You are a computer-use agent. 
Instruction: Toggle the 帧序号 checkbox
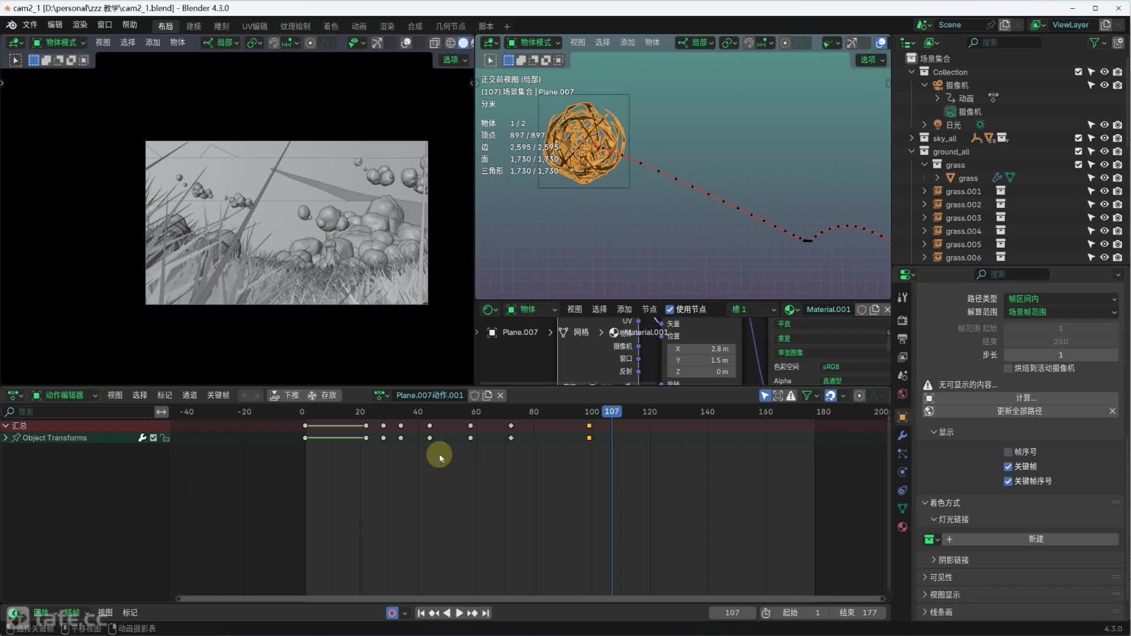coord(1008,452)
